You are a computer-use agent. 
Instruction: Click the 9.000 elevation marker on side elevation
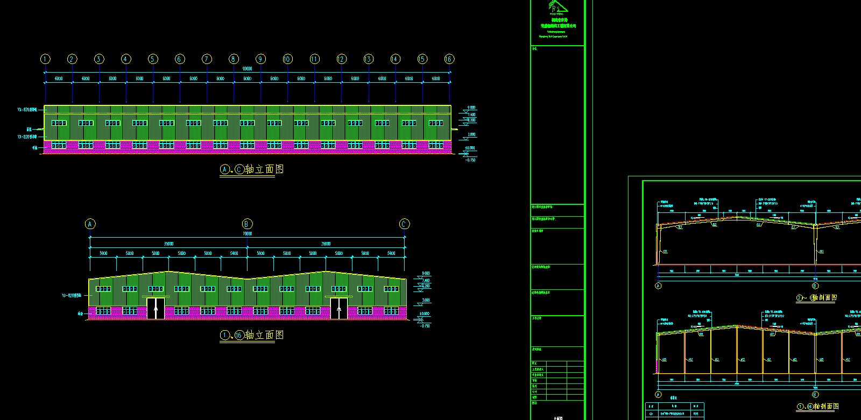pos(471,108)
